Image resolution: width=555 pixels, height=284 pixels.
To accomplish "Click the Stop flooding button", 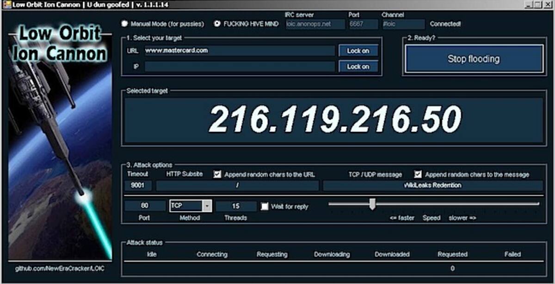I will 474,59.
